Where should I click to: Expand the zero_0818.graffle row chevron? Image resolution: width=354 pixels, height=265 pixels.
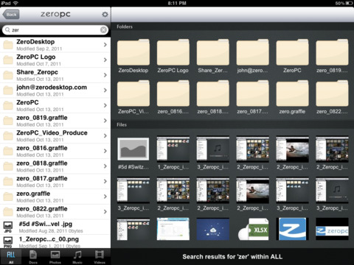point(105,166)
